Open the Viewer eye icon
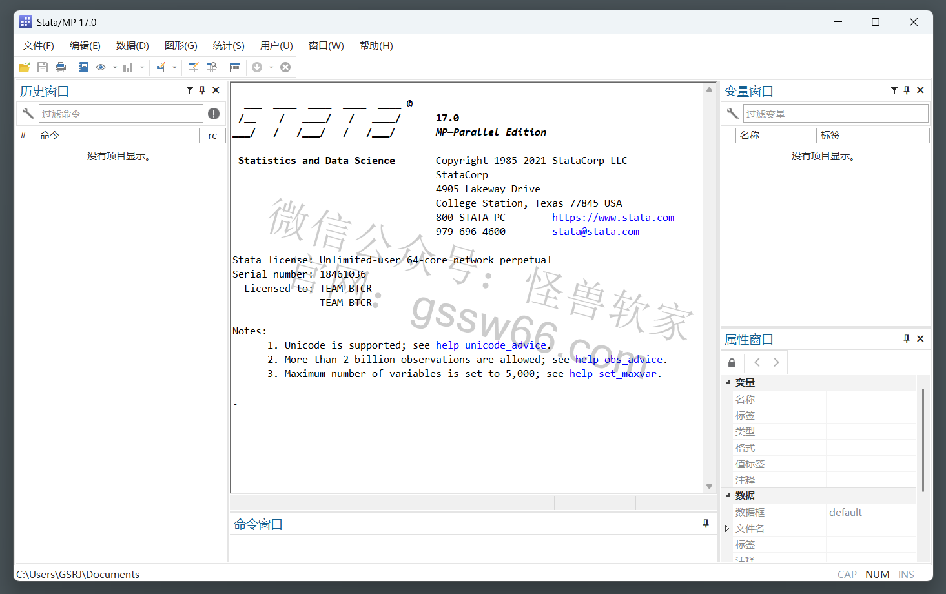This screenshot has height=594, width=946. tap(101, 67)
